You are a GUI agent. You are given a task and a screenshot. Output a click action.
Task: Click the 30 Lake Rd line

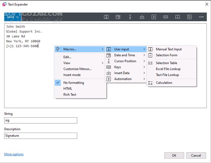click(x=15, y=36)
